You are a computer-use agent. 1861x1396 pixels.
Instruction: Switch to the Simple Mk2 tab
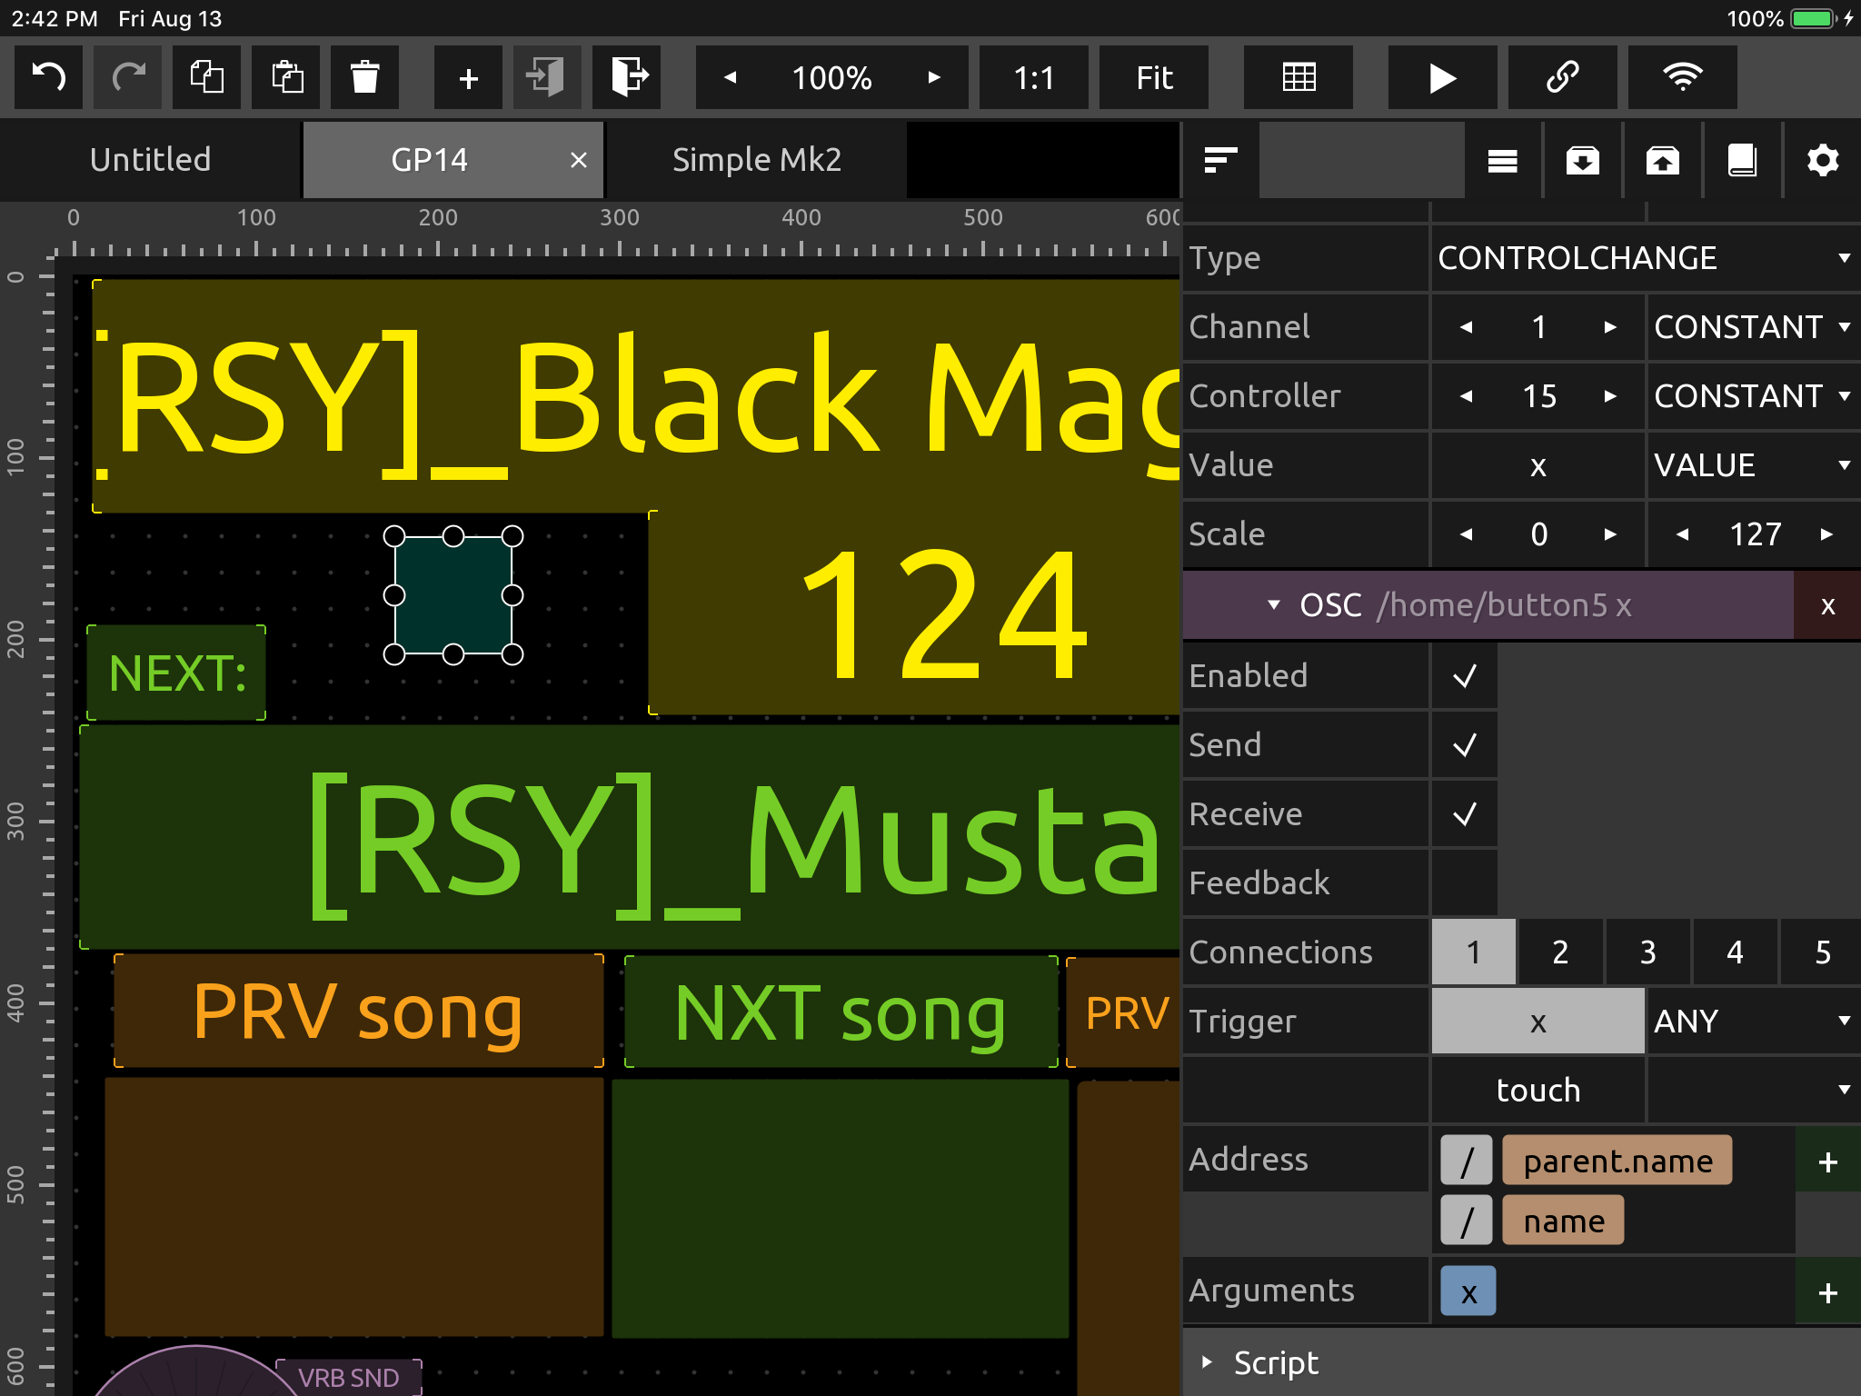756,160
